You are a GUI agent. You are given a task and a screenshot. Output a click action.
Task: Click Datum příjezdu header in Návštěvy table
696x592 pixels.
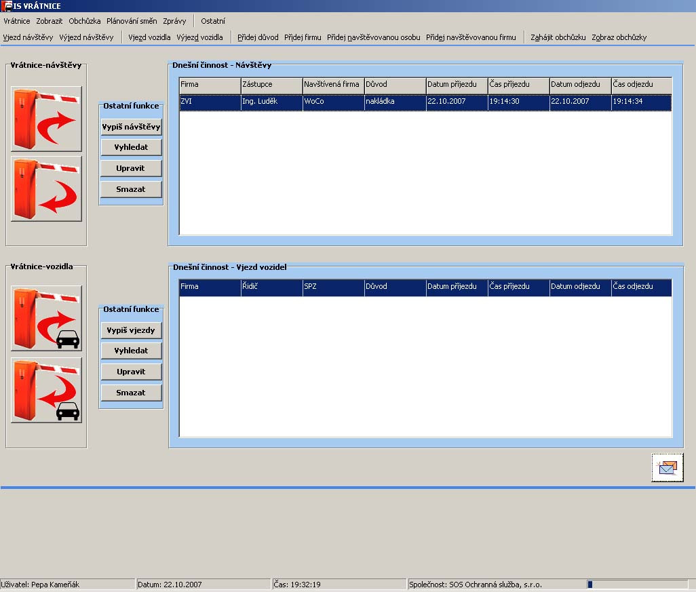tap(457, 85)
